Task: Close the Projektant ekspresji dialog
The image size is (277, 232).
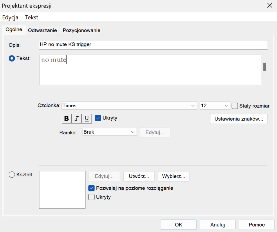Action: pyautogui.click(x=269, y=6)
